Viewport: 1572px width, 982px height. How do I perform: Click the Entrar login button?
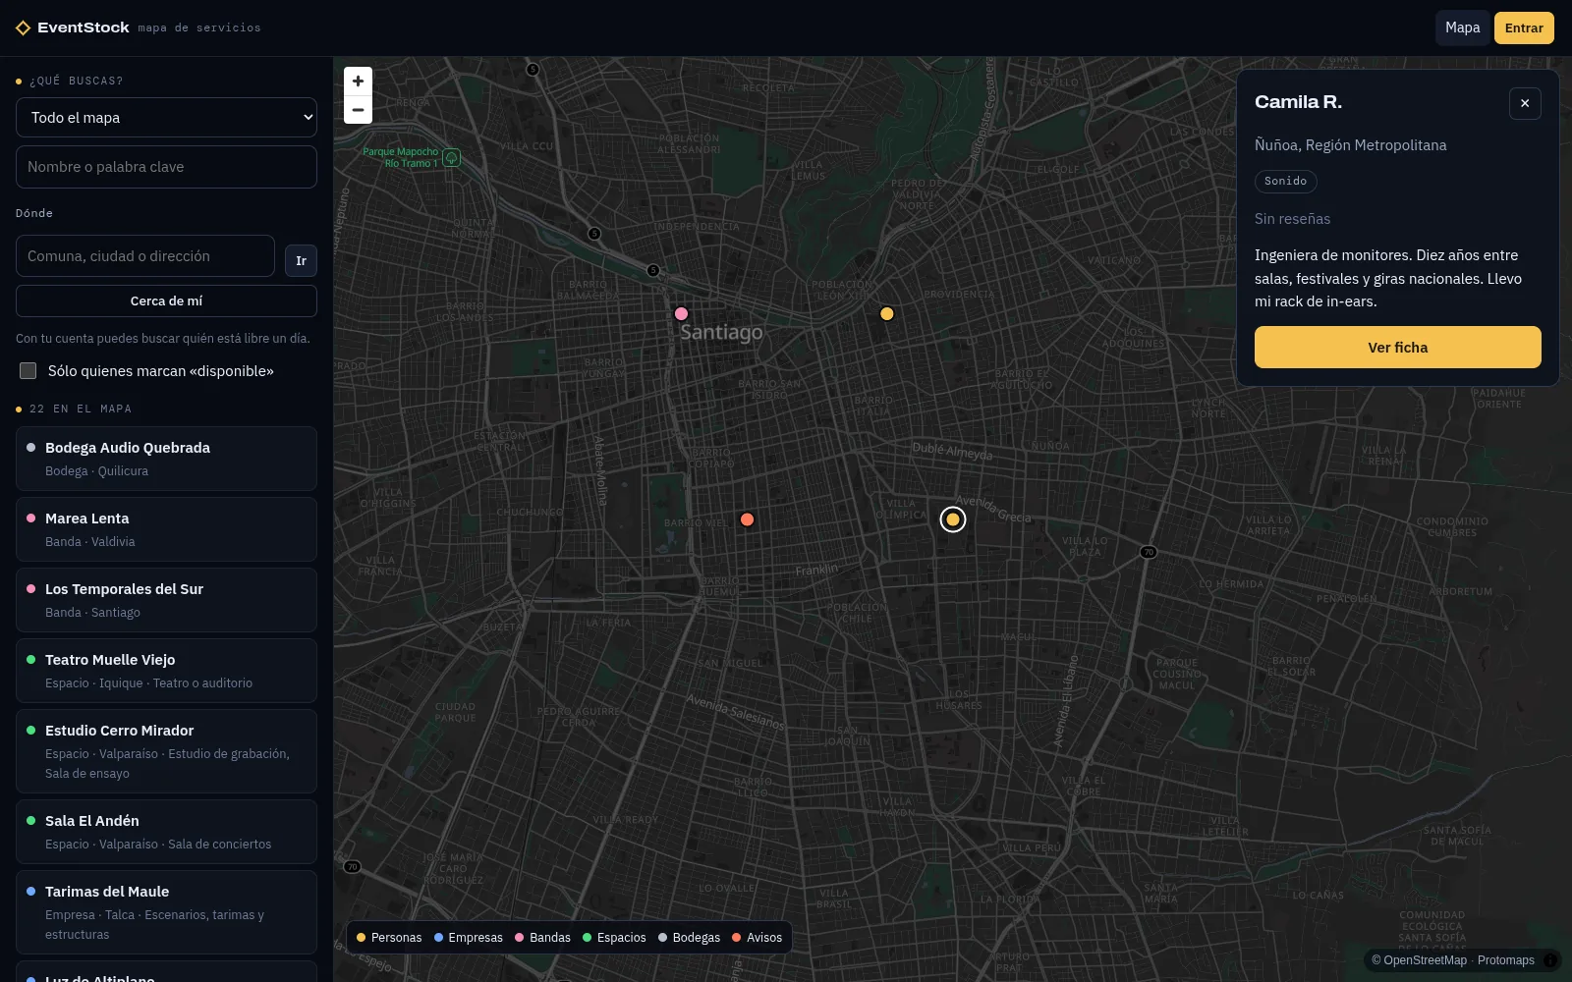tap(1524, 27)
